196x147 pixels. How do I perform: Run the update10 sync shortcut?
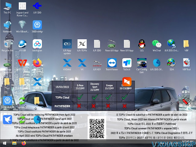[x=22, y=103]
